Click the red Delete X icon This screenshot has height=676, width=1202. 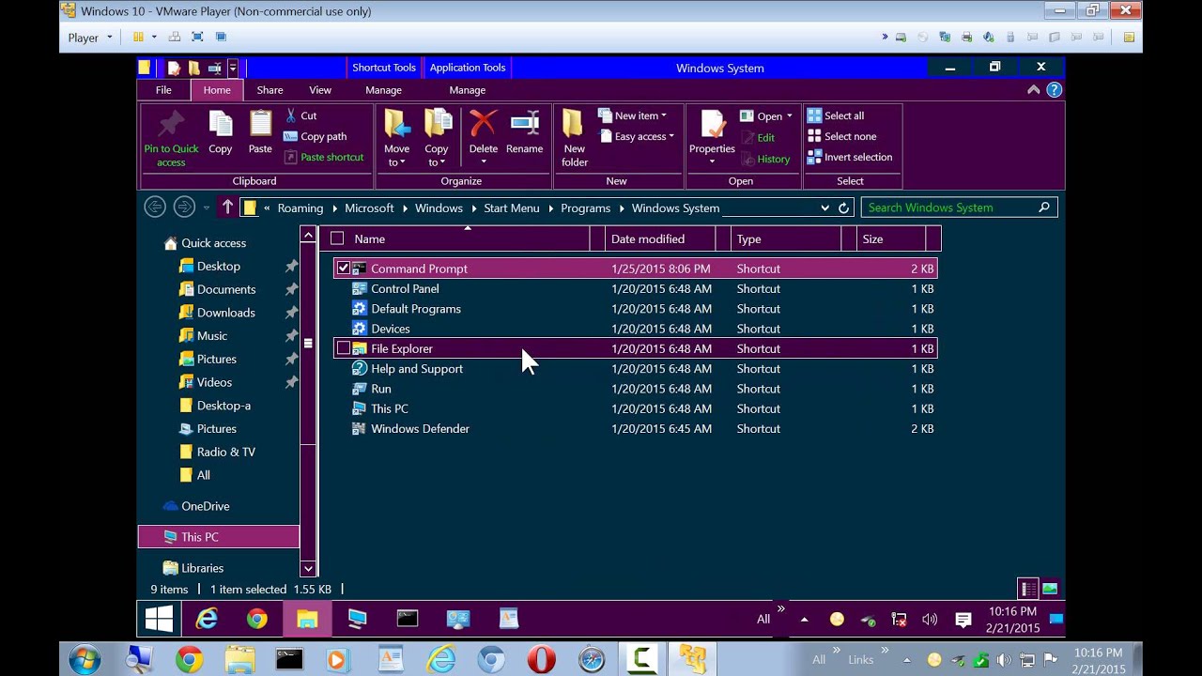pos(484,124)
